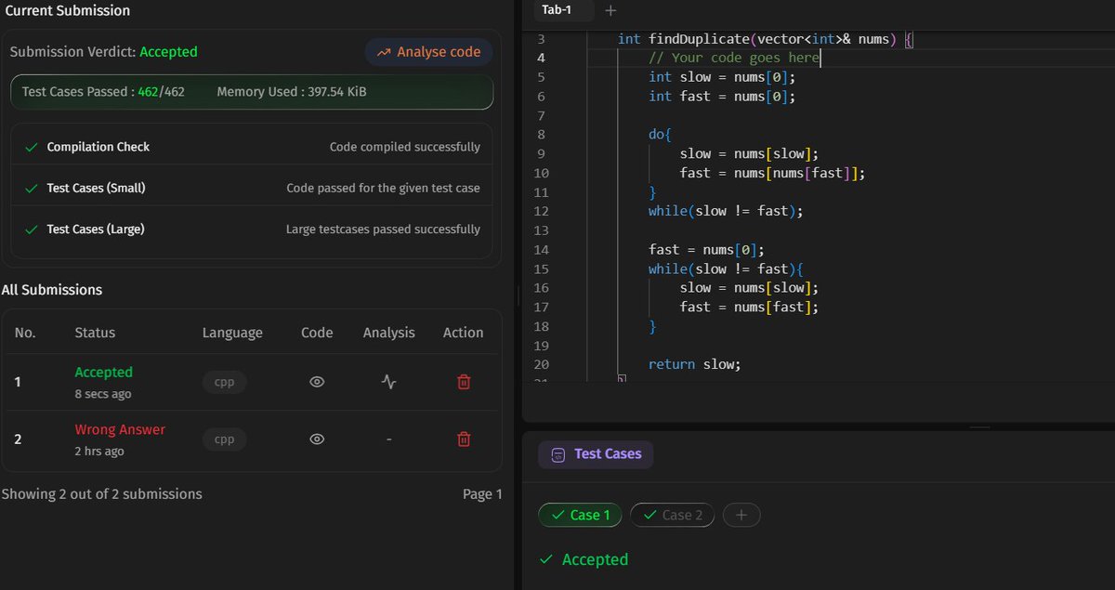Place cursor on 'int findDuplicate' line

[767, 39]
